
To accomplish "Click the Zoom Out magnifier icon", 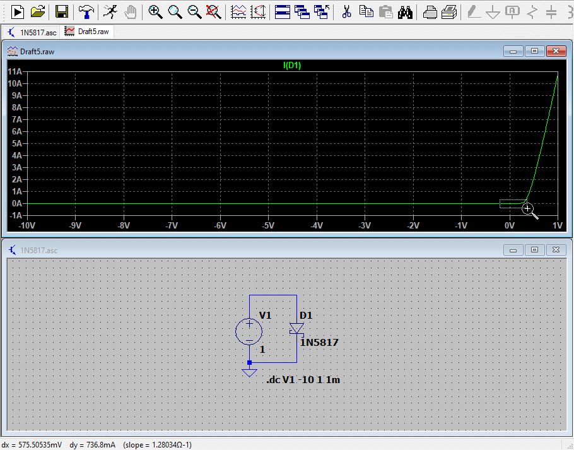I will click(195, 11).
